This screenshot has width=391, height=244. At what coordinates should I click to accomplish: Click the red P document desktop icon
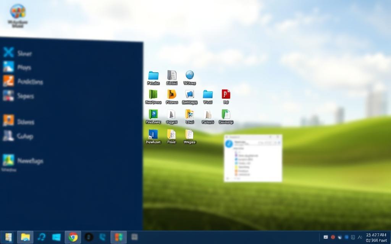point(226,94)
